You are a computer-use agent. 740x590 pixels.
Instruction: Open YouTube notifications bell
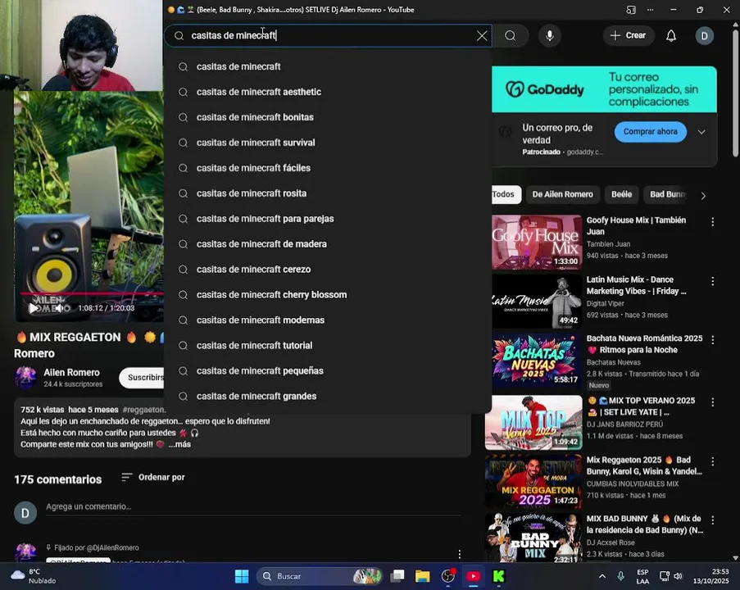click(x=670, y=36)
